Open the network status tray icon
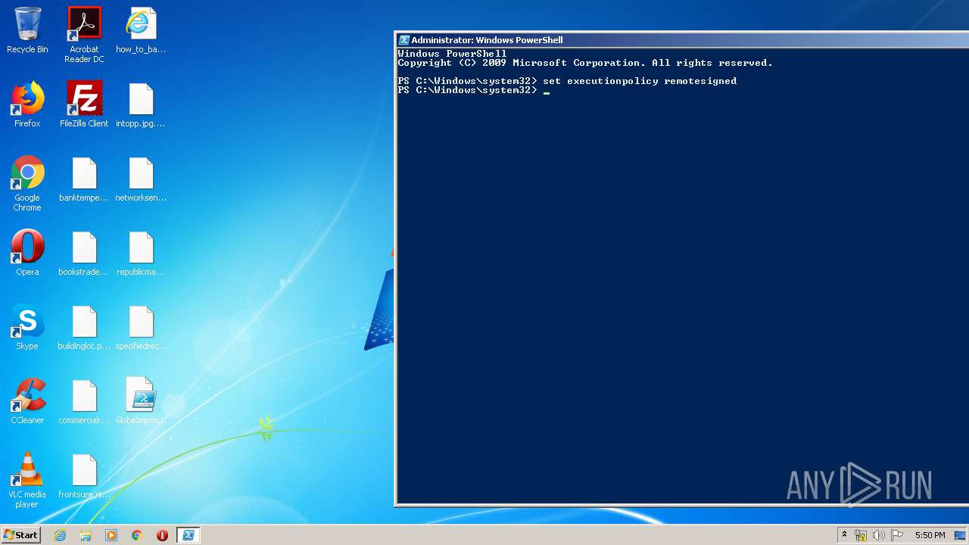 (x=861, y=535)
